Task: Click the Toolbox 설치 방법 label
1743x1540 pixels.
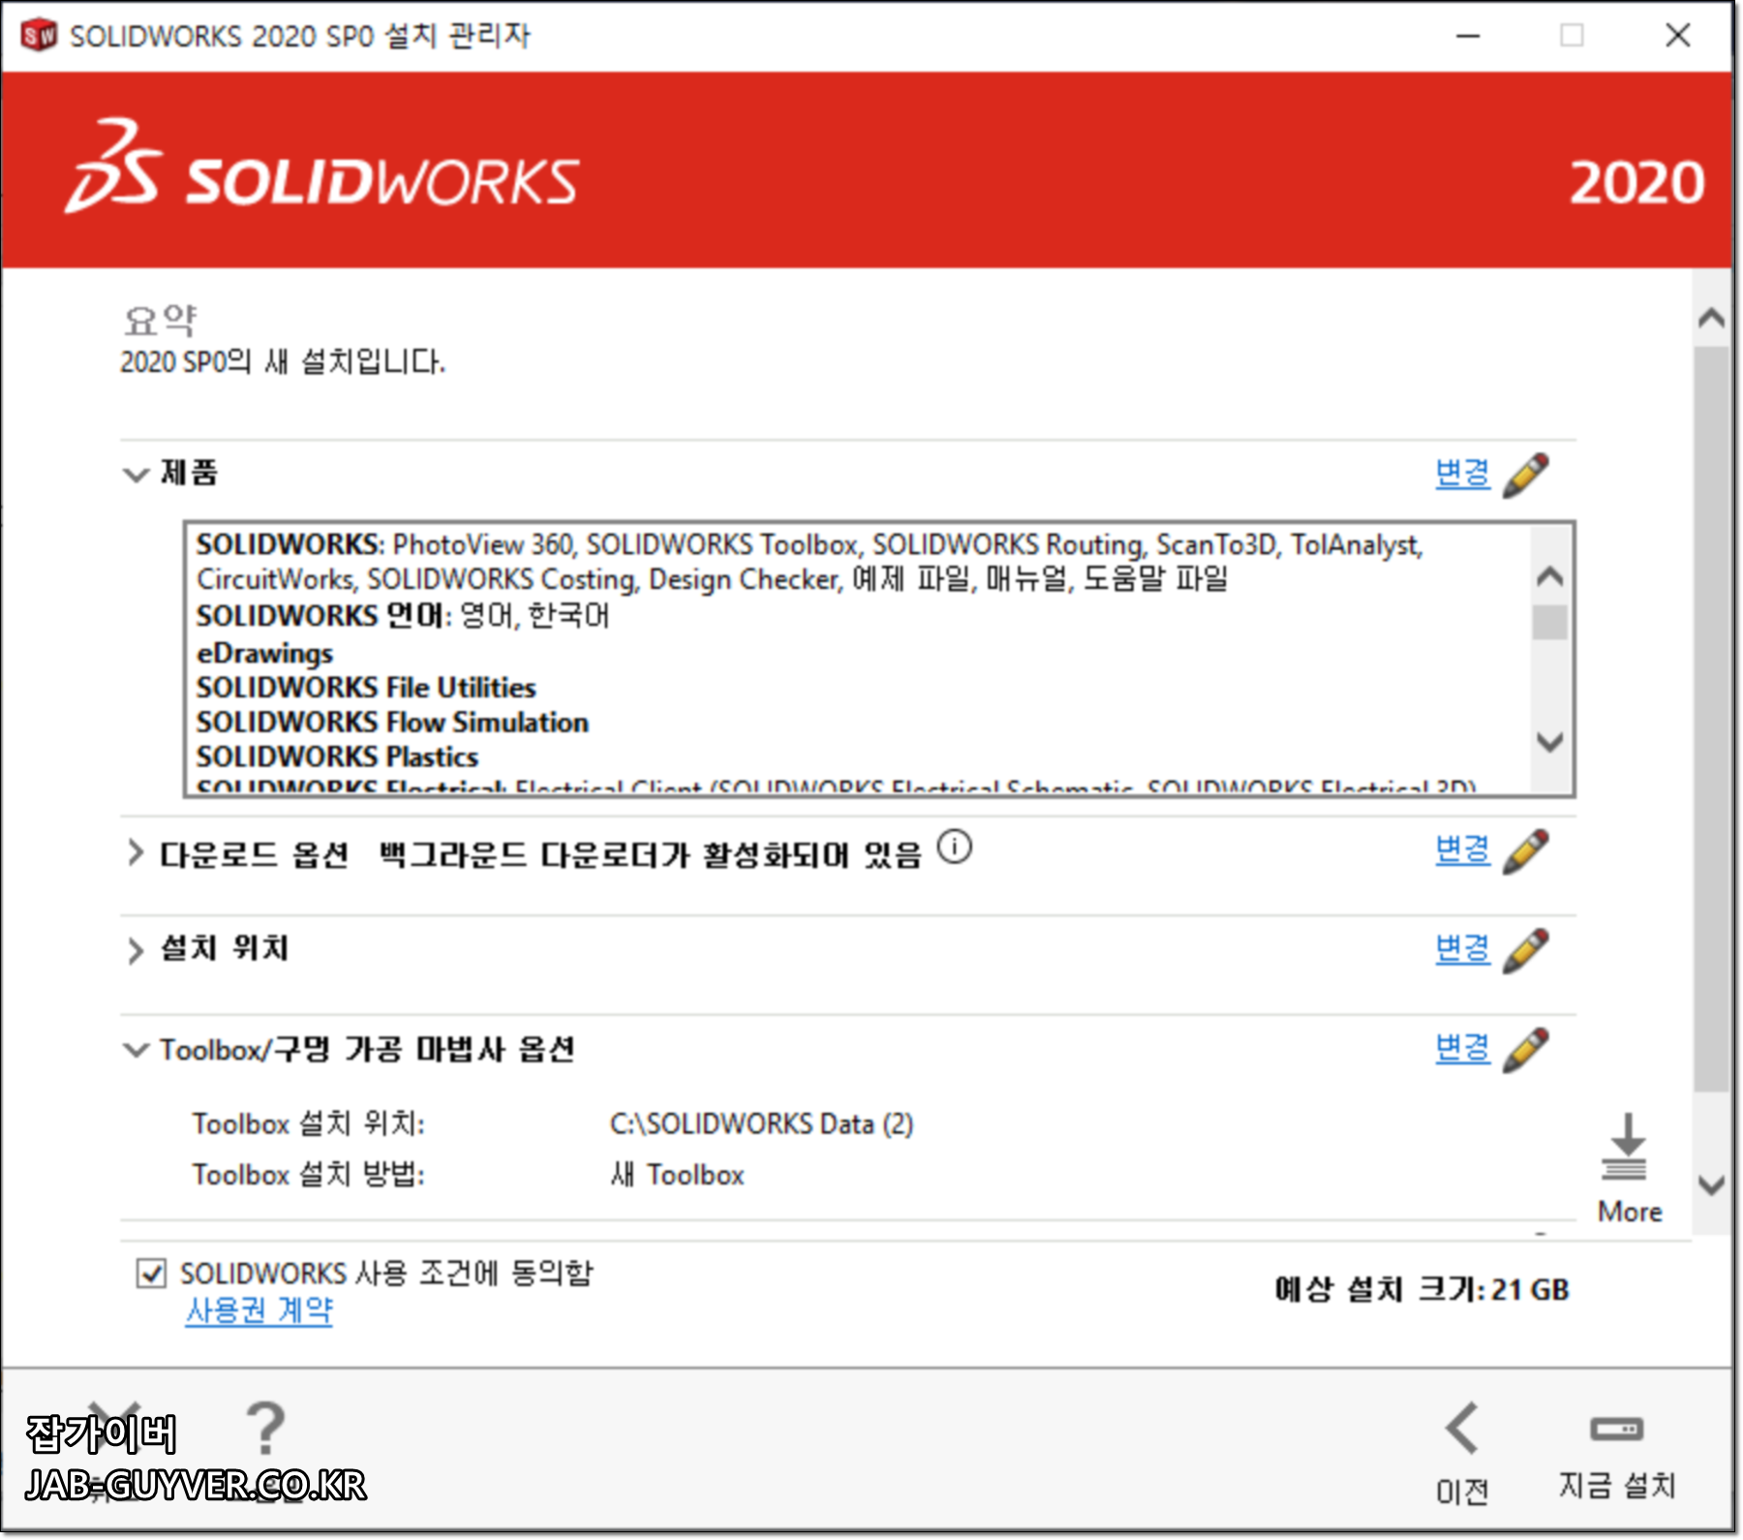Action: [308, 1175]
